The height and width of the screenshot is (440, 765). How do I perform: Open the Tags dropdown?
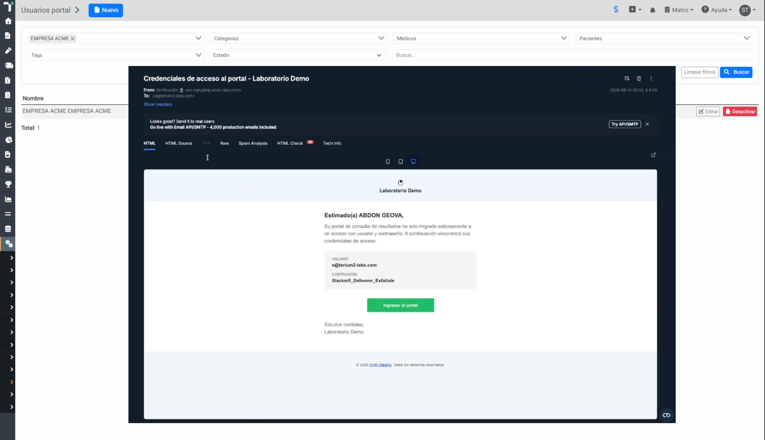(116, 55)
